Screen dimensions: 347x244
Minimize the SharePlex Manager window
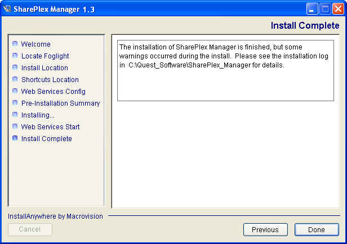point(313,8)
